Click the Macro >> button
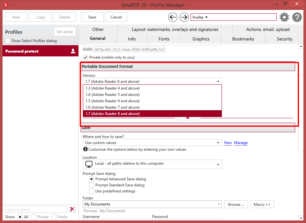The width and height of the screenshot is (306, 223). click(x=262, y=204)
